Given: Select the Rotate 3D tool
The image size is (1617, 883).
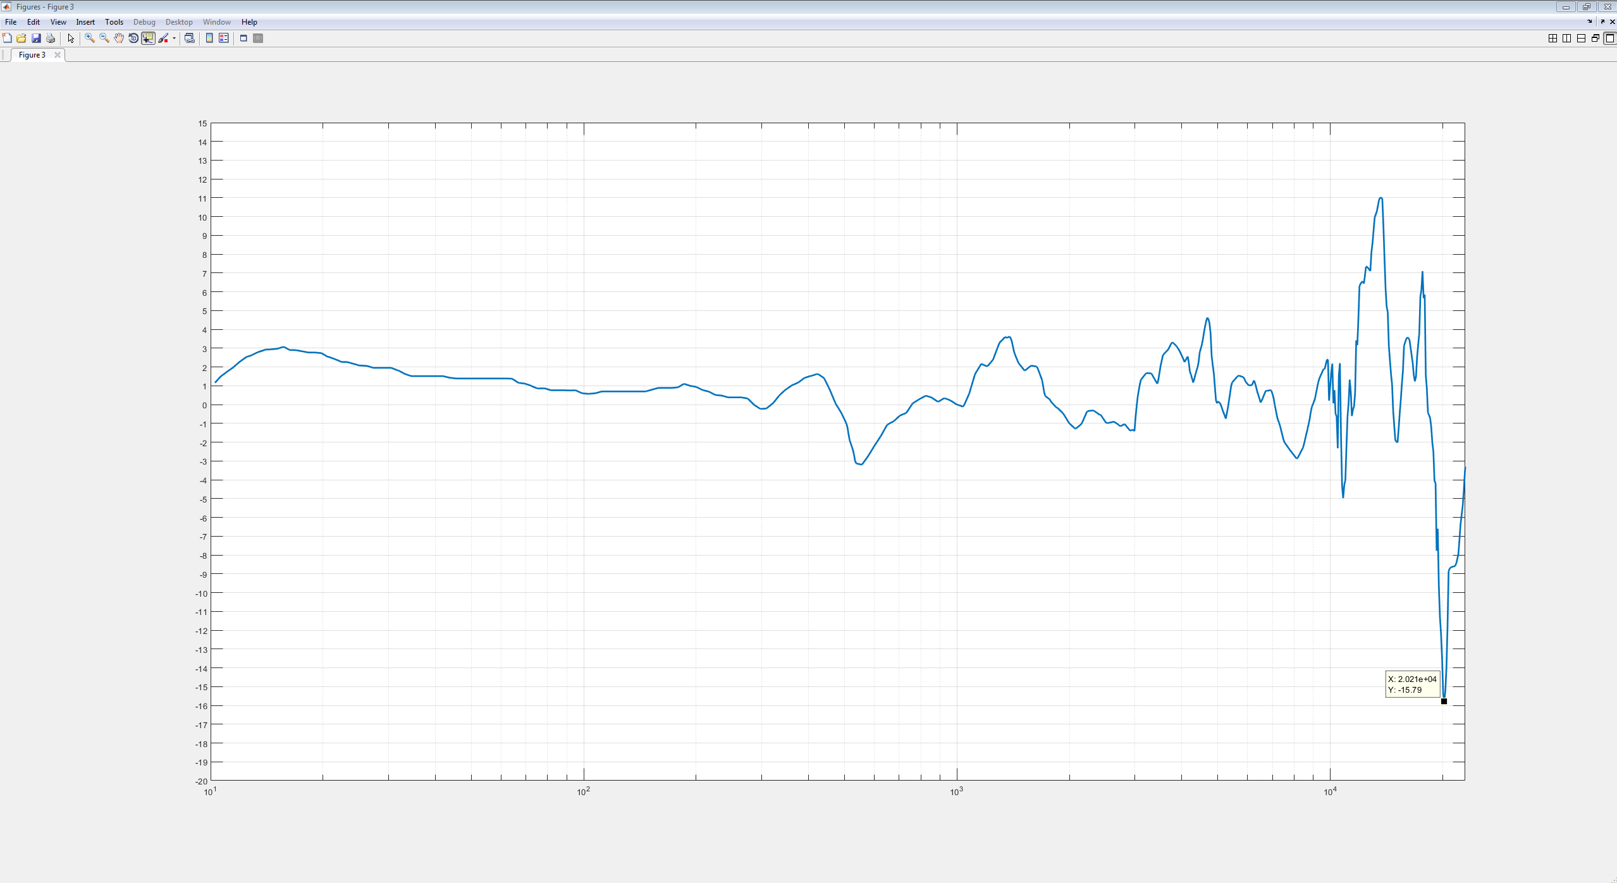Looking at the screenshot, I should (x=133, y=38).
